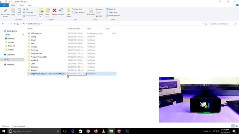
Task: Switch to the Home ribbon tab
Action: (x=13, y=5)
